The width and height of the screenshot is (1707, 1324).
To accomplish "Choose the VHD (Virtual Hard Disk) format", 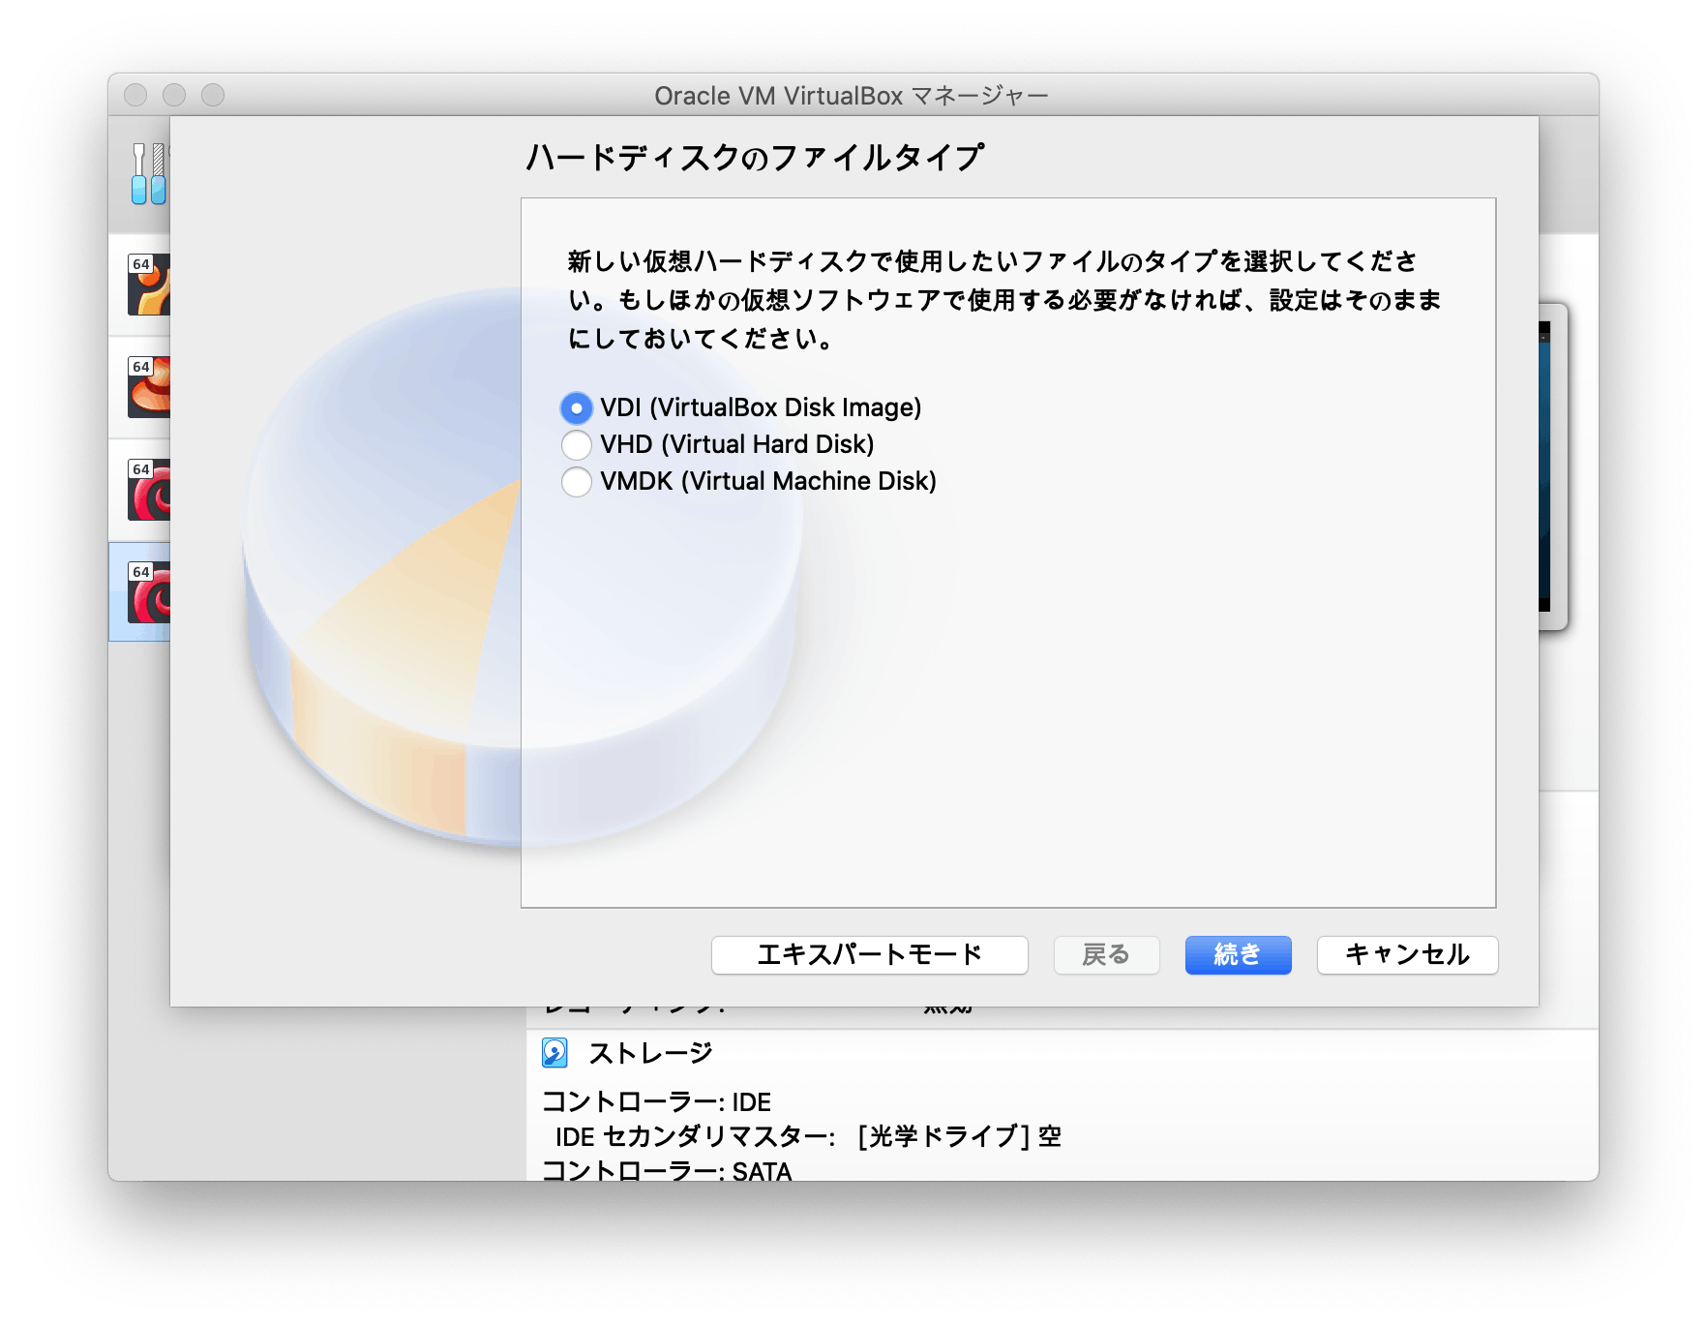I will [577, 444].
